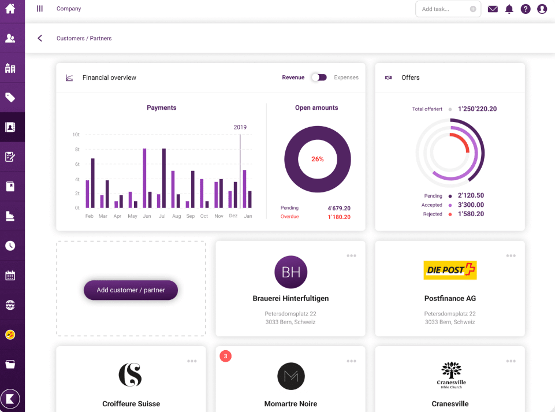
Task: Go back with the left chevron arrow
Action: [40, 38]
